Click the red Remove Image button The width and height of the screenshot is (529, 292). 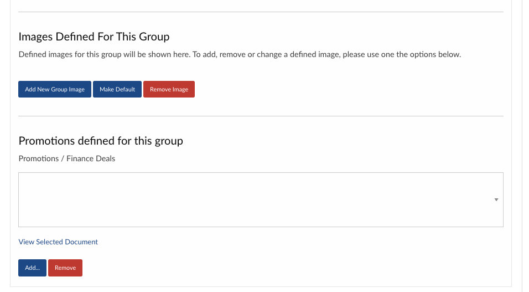click(169, 89)
